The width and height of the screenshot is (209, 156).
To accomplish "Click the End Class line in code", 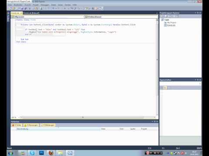I will (21, 42).
